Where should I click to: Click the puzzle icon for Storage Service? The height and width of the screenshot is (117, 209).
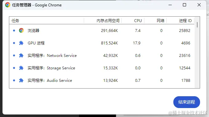21,68
